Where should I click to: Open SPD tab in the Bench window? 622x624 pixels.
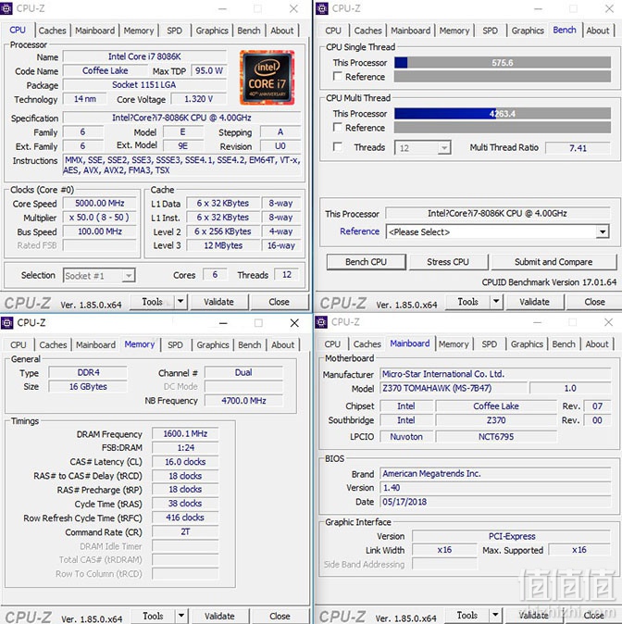pos(490,31)
